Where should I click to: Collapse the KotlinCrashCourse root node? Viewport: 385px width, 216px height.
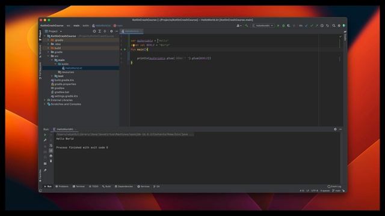click(x=45, y=36)
